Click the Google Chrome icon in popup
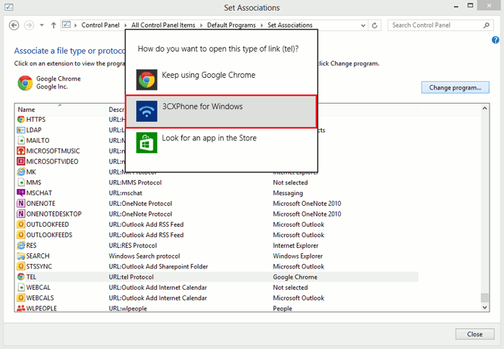Viewport: 504px width, 349px height. point(147,80)
